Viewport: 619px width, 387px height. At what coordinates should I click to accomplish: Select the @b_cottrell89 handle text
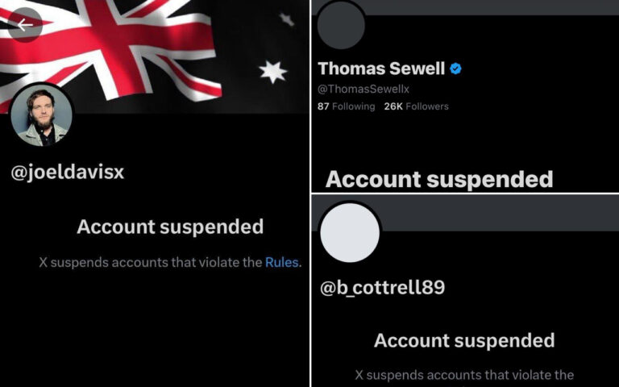click(x=383, y=287)
